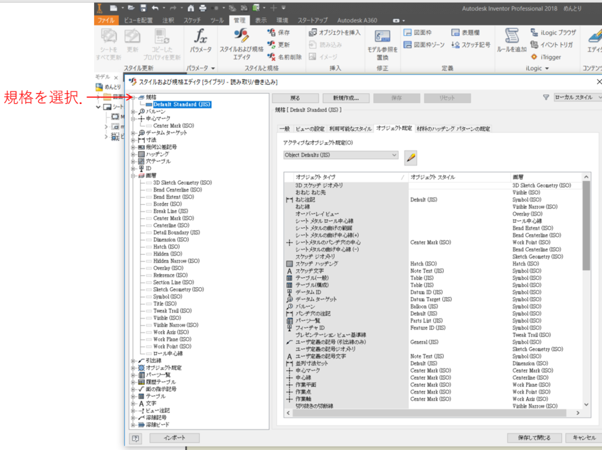Click the Print icon in quick access toolbar

coord(203,8)
